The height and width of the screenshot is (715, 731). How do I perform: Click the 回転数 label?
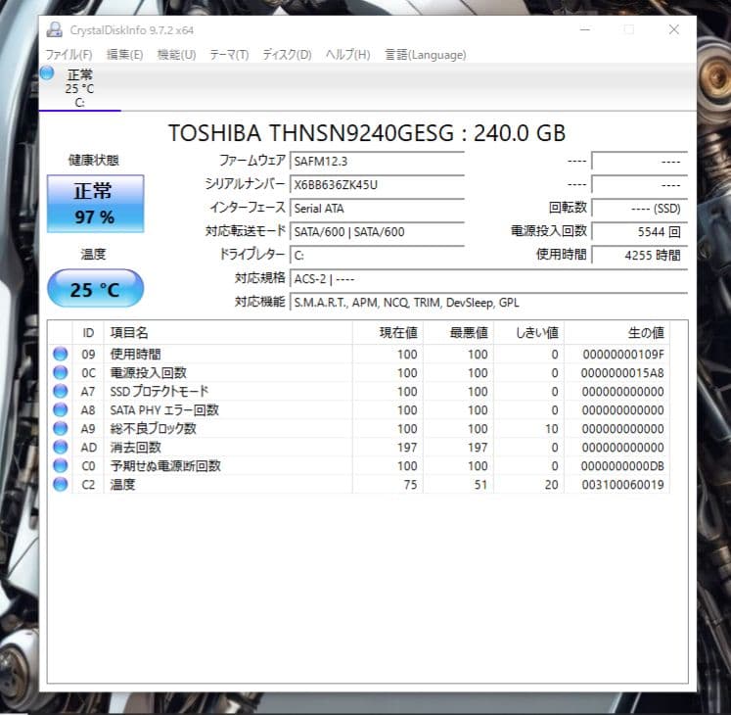click(568, 208)
